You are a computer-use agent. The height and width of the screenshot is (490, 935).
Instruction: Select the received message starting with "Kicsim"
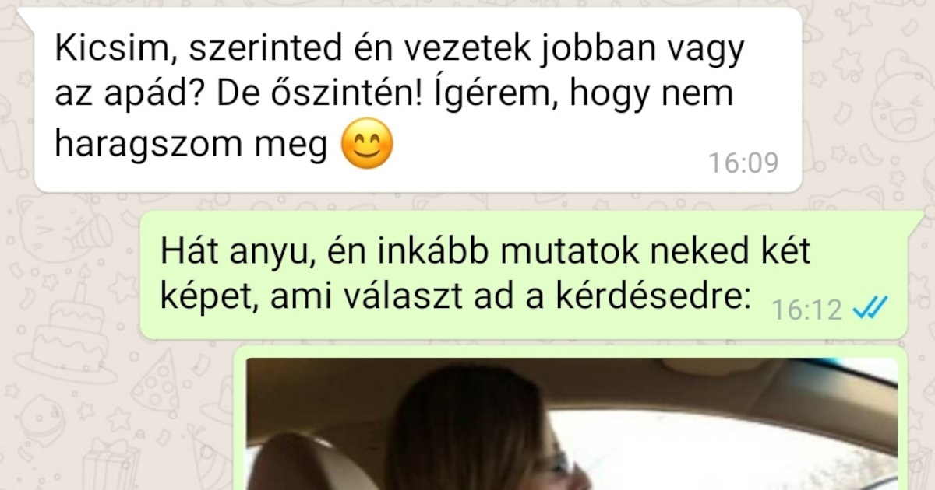(418, 100)
